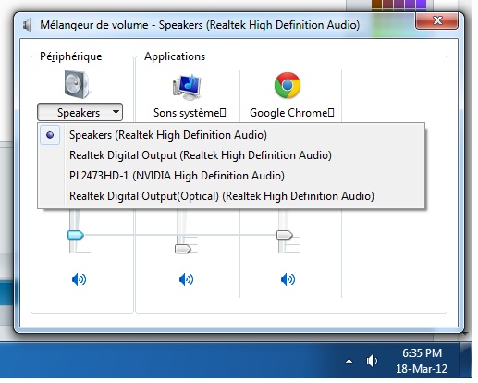Close the Mélangeur de volume window

[437, 20]
